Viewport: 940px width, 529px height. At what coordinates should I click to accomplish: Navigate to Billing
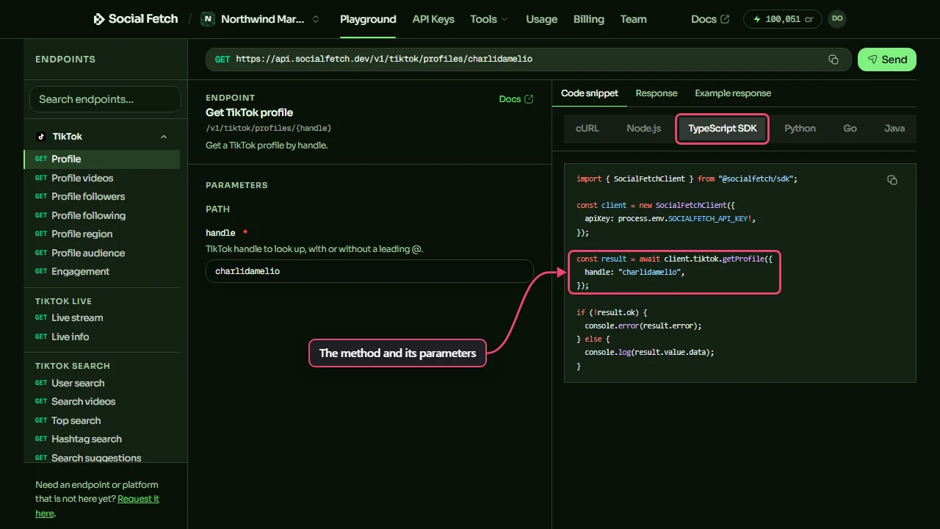click(589, 19)
